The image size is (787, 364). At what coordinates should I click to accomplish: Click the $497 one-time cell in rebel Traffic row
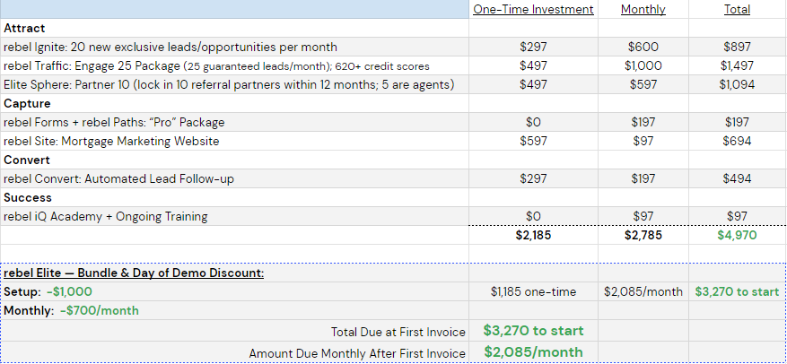pos(533,65)
